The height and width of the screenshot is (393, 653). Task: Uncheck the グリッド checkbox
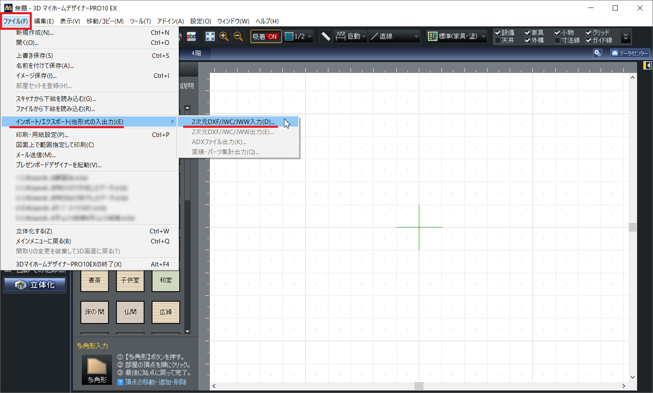click(588, 33)
